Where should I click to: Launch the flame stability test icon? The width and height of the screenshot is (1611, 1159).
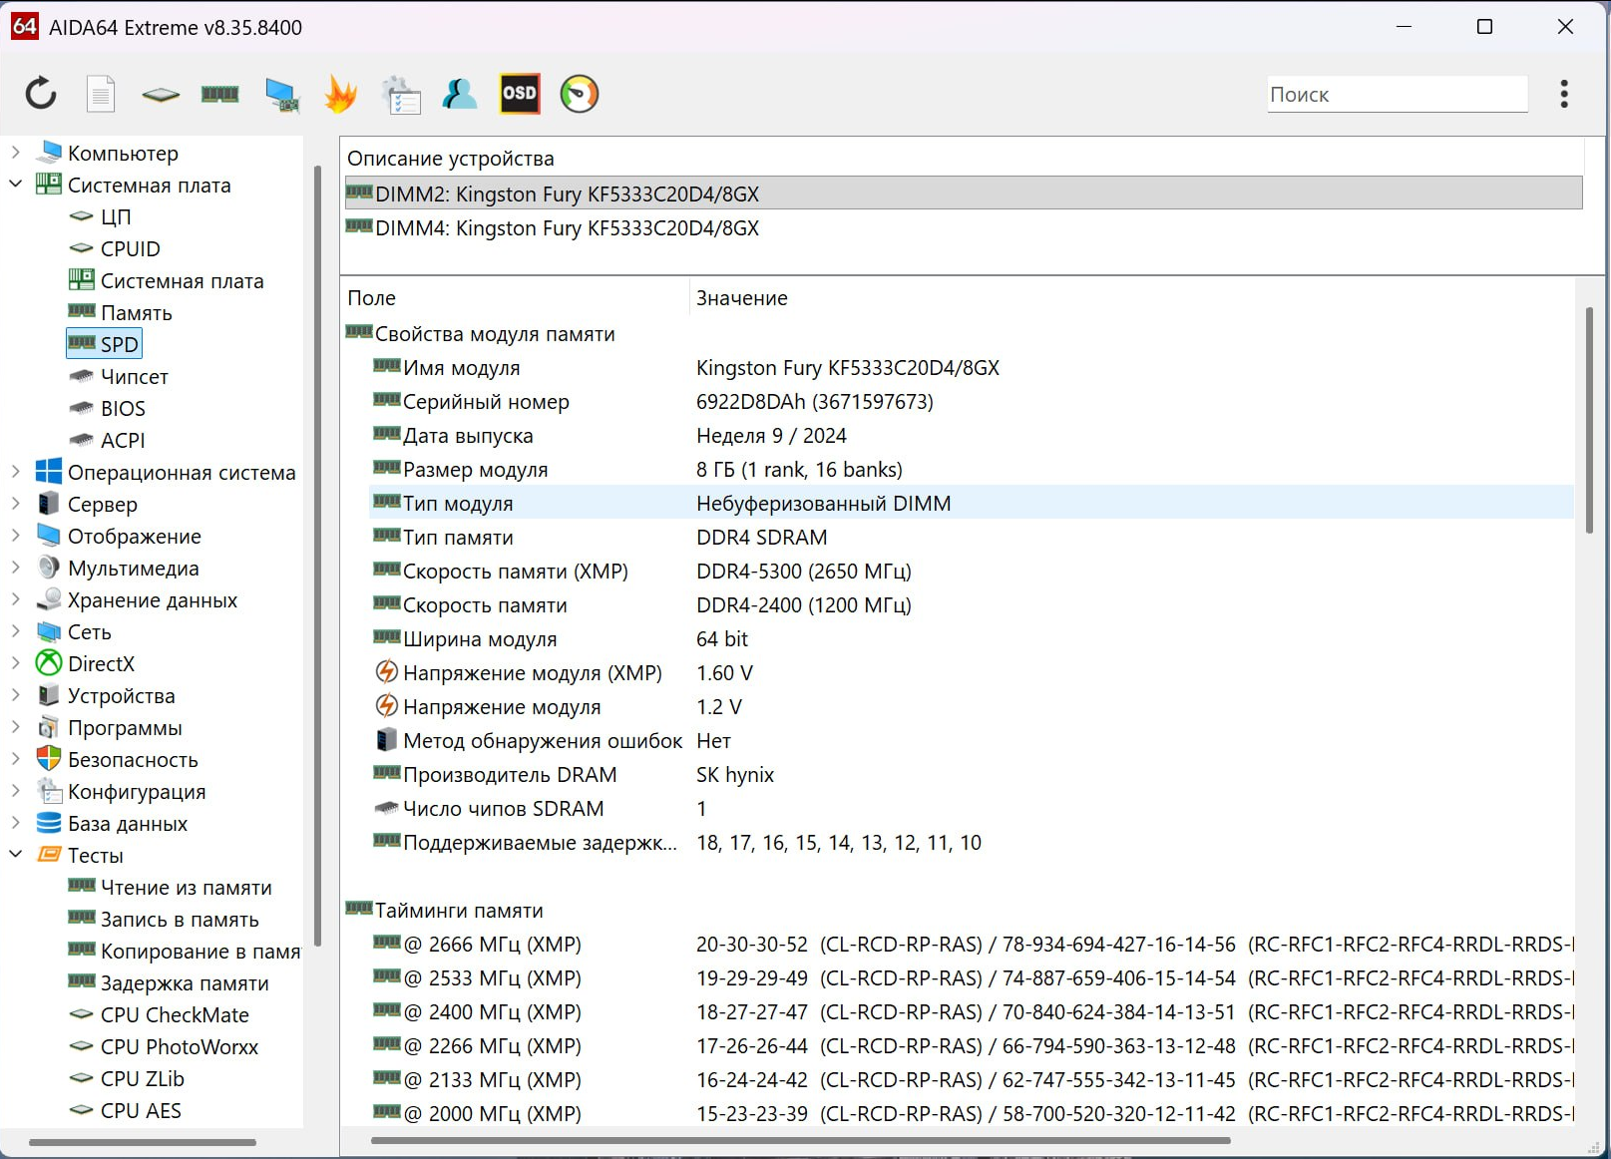pyautogui.click(x=341, y=94)
